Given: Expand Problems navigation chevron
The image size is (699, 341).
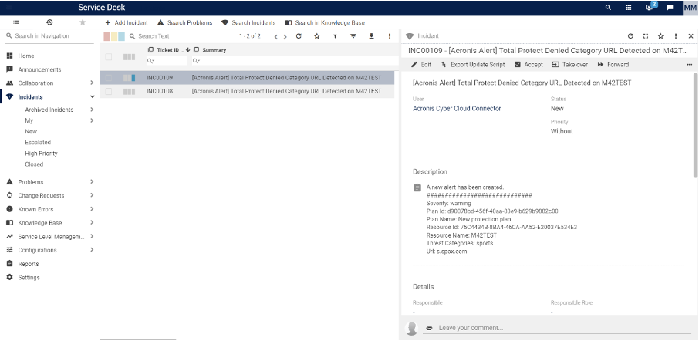Looking at the screenshot, I should pyautogui.click(x=92, y=182).
